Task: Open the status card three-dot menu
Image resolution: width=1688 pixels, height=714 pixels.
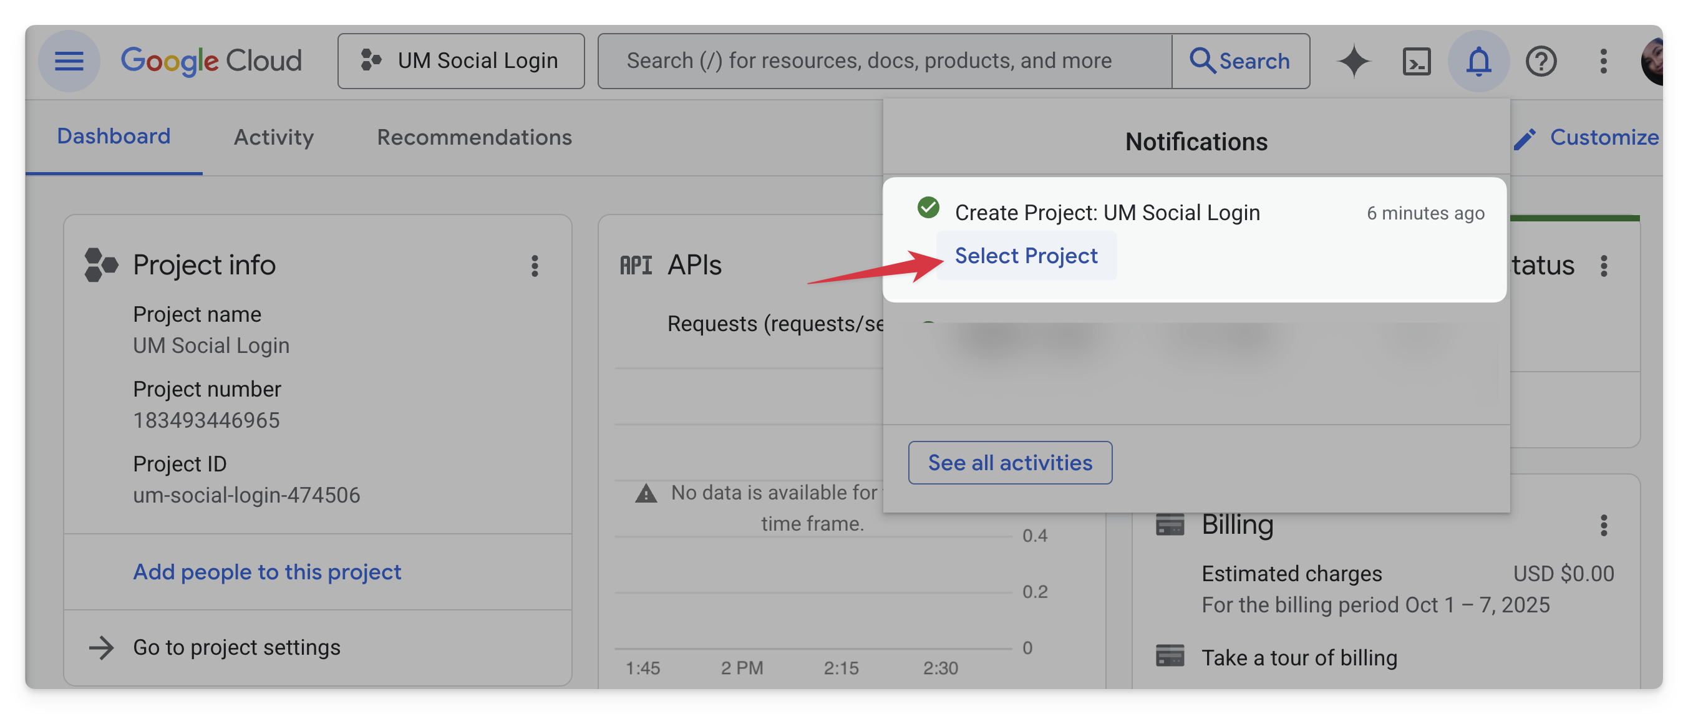Action: 1603,266
